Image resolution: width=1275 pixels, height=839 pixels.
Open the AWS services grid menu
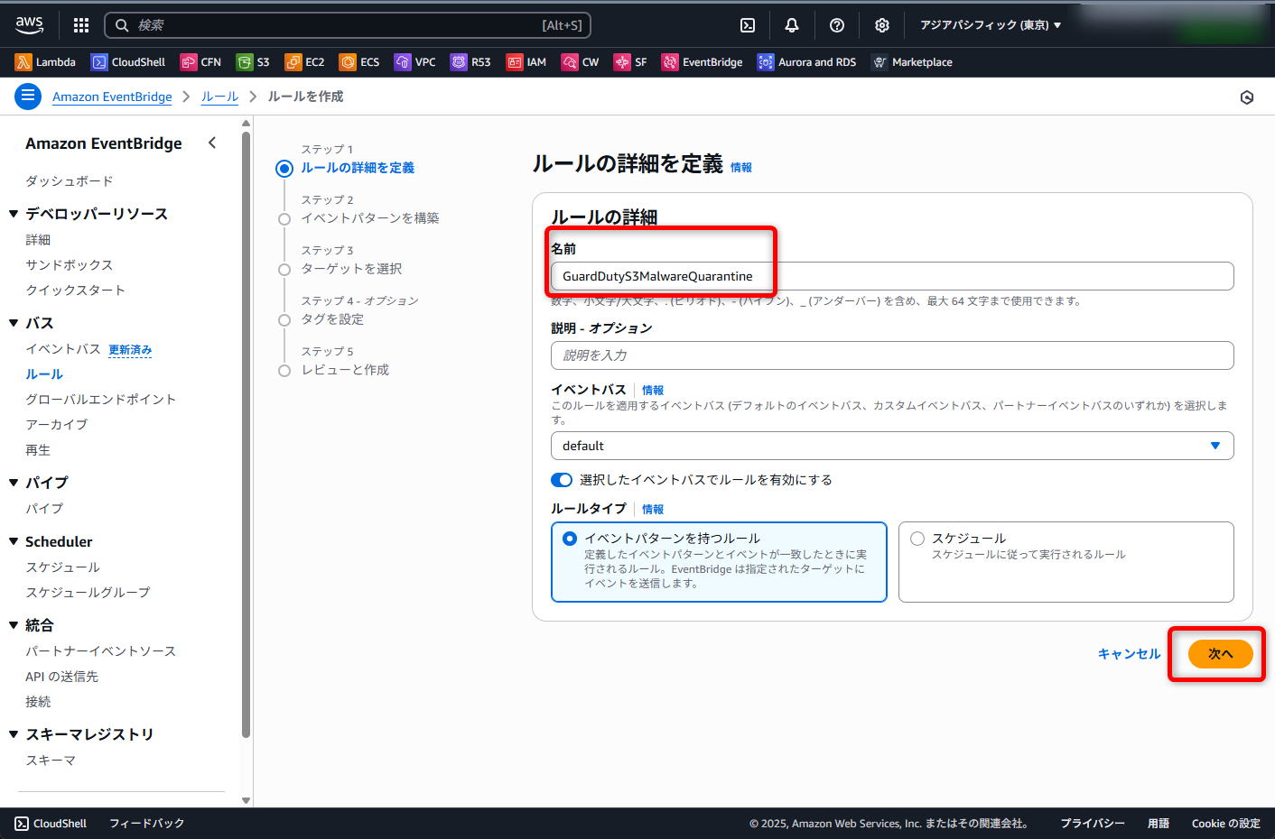point(81,25)
